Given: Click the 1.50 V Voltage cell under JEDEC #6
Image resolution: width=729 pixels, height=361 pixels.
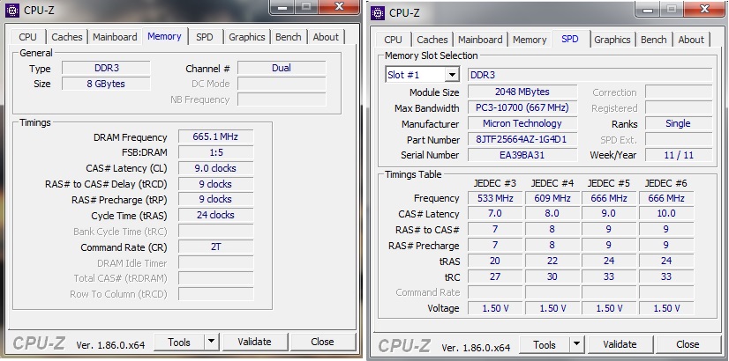Looking at the screenshot, I should (x=666, y=308).
